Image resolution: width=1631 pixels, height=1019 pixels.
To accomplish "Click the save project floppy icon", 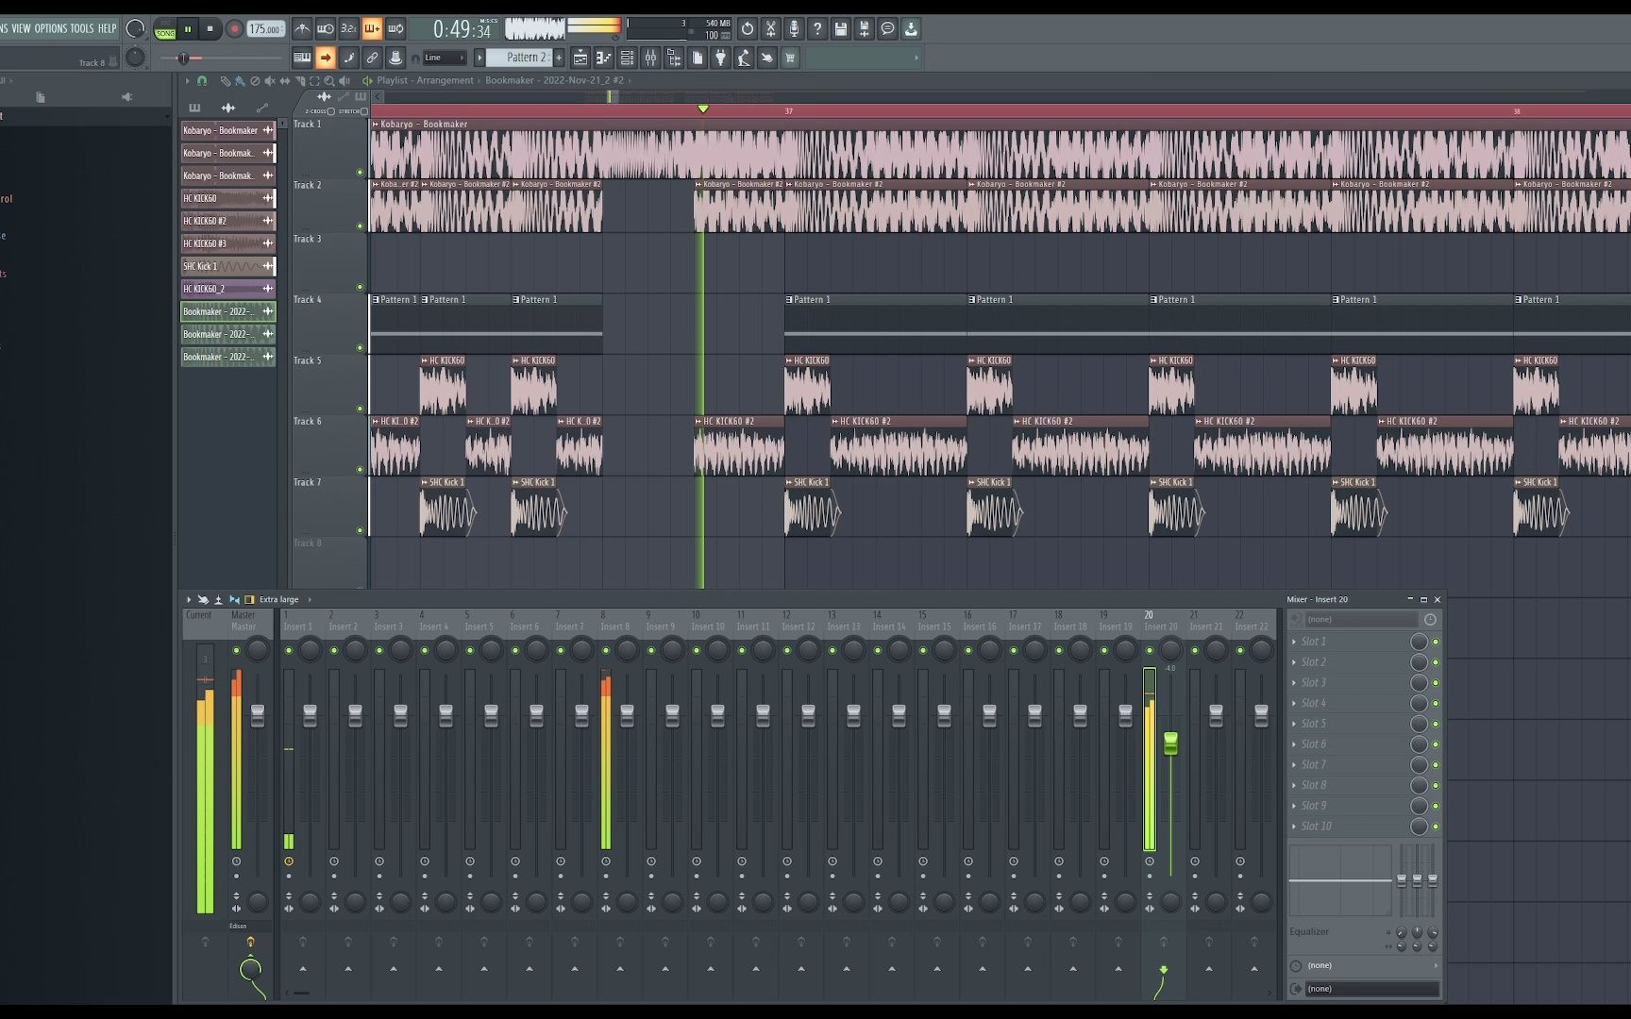I will tap(841, 28).
